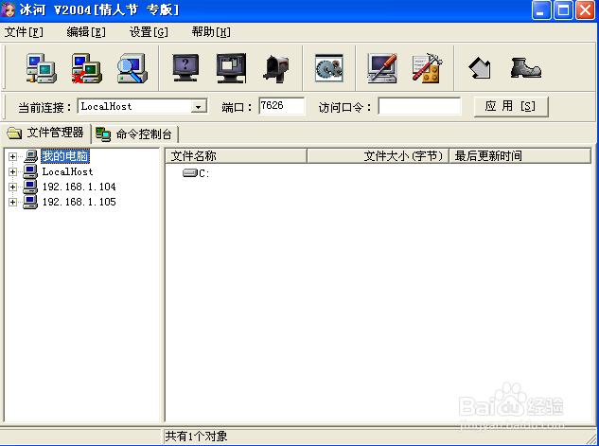Select 192.168.1.105 in the tree
Screen dimensions: 599x446
79,203
